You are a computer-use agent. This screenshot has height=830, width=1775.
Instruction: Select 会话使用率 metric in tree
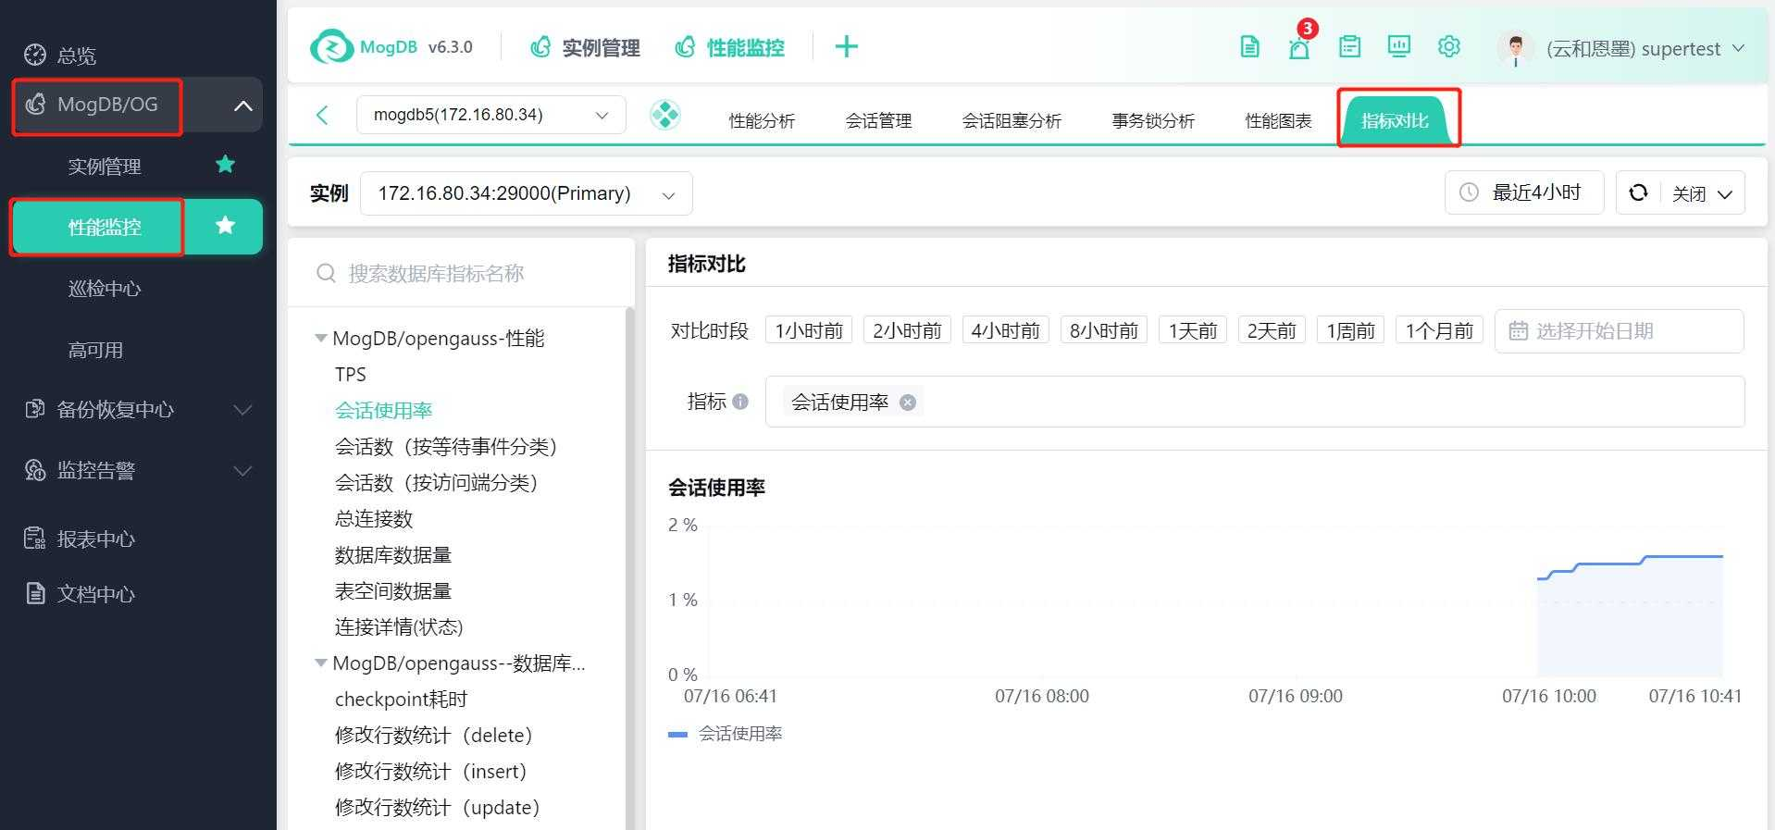[384, 410]
